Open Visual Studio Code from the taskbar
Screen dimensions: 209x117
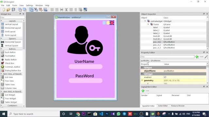point(101,114)
